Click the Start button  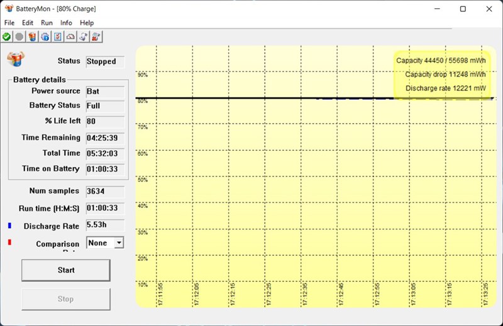[x=66, y=270]
